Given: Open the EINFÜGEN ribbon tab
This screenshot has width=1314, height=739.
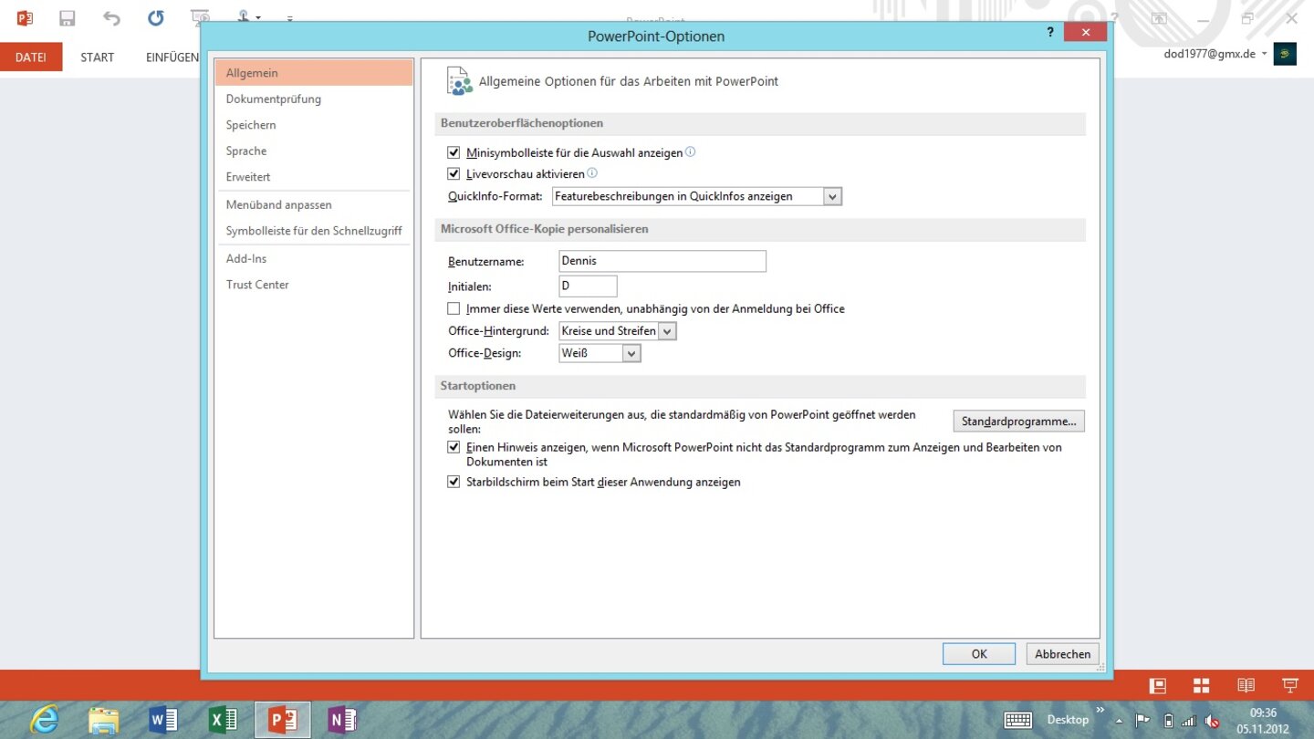Looking at the screenshot, I should pos(172,57).
